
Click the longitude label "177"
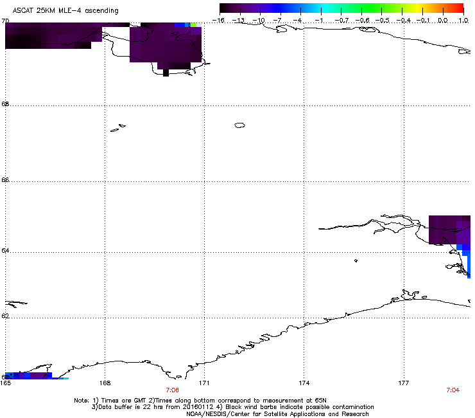(x=404, y=383)
